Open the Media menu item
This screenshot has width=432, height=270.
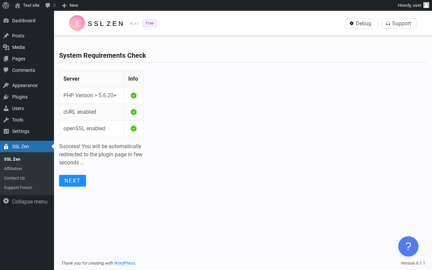click(27, 47)
